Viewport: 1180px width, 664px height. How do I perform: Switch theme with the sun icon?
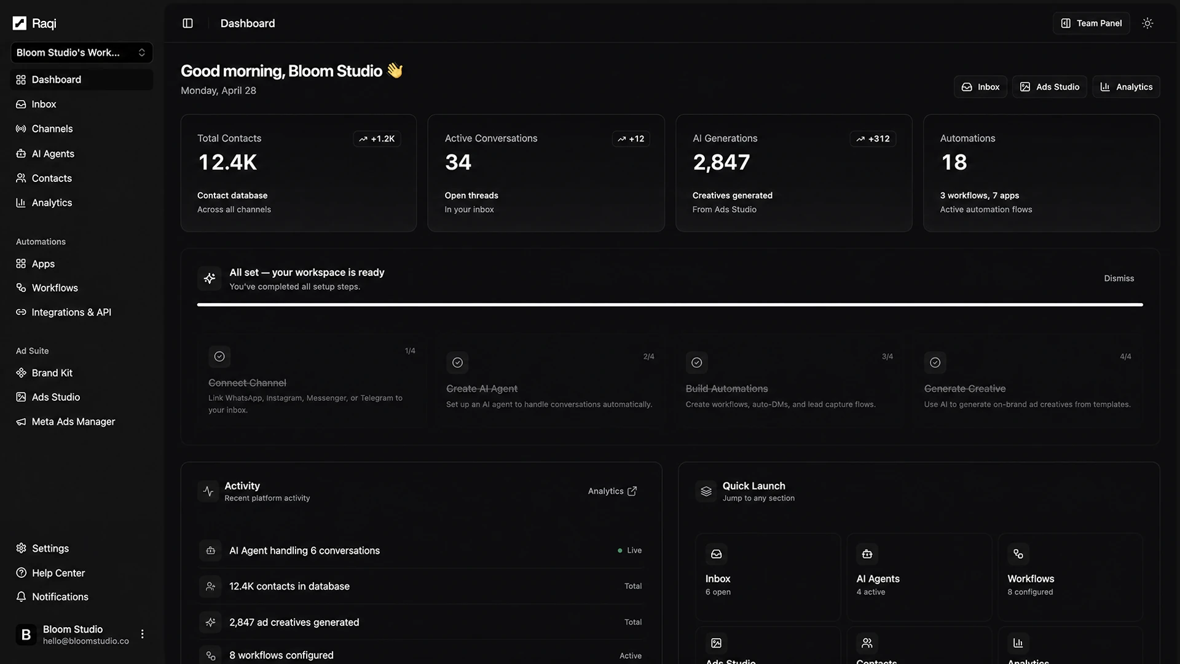tap(1147, 23)
